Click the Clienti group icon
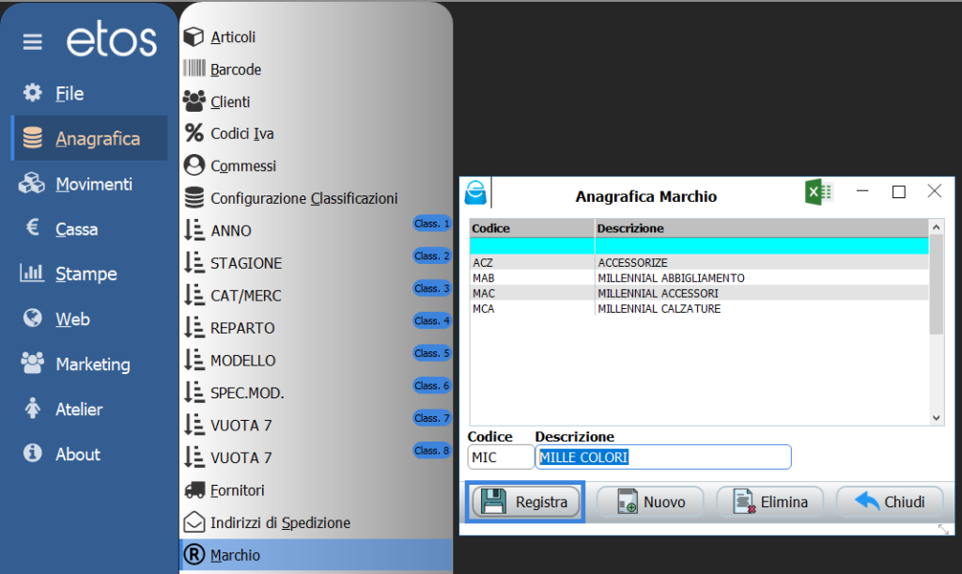962x574 pixels. [194, 101]
